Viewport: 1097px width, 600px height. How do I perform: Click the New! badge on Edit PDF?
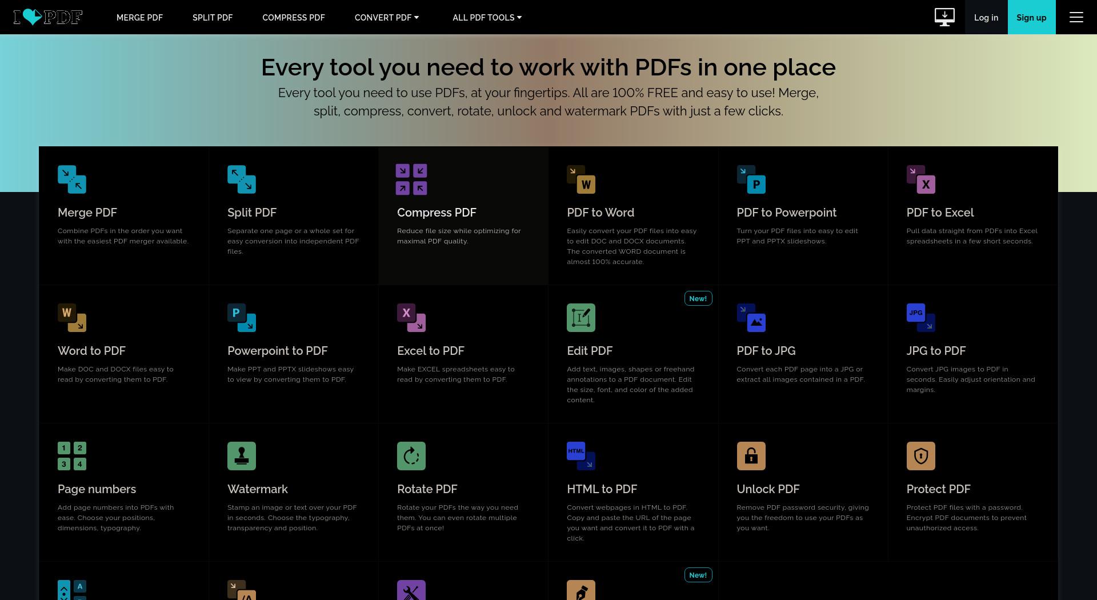(698, 298)
